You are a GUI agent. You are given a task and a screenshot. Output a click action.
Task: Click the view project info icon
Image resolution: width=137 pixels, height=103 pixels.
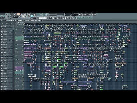point(95,15)
